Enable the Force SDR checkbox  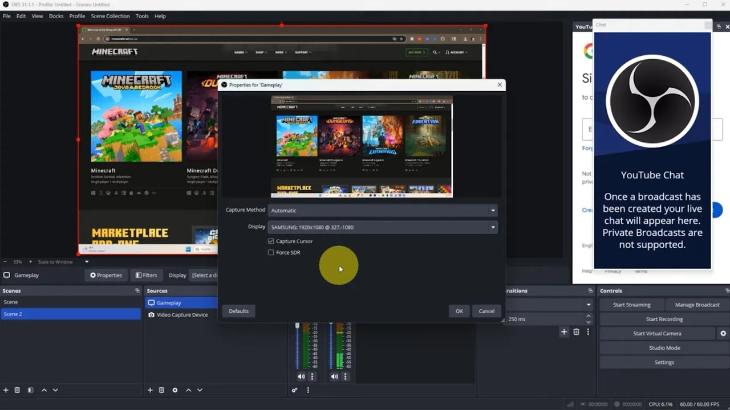click(271, 252)
